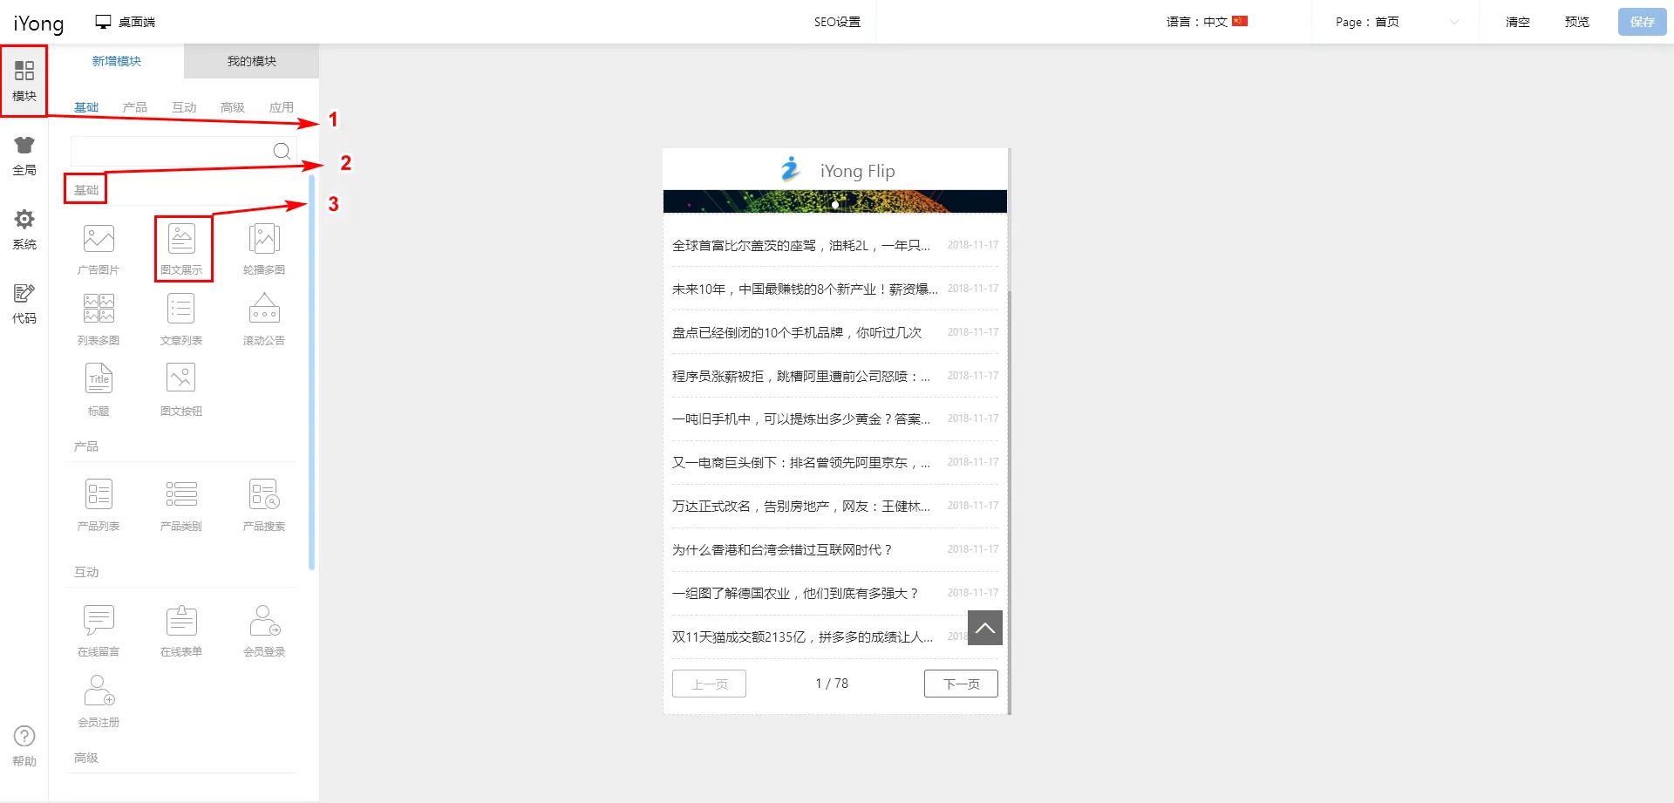Select the 文章列表 article list module
This screenshot has height=803, width=1674.
(181, 318)
